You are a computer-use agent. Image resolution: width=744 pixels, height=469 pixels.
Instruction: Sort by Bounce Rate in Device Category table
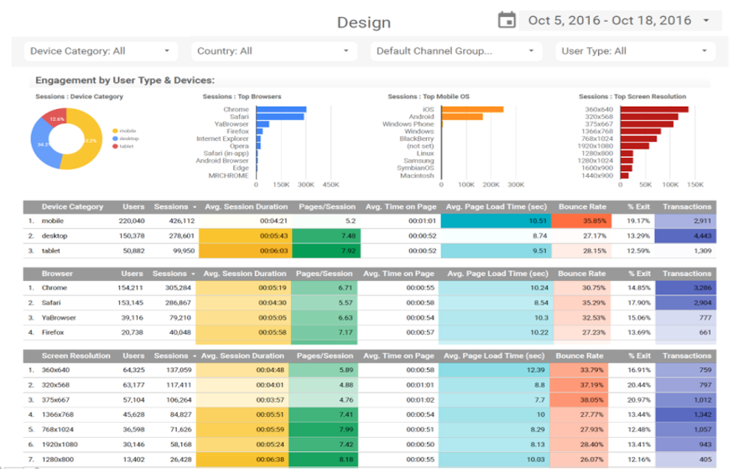pyautogui.click(x=582, y=207)
